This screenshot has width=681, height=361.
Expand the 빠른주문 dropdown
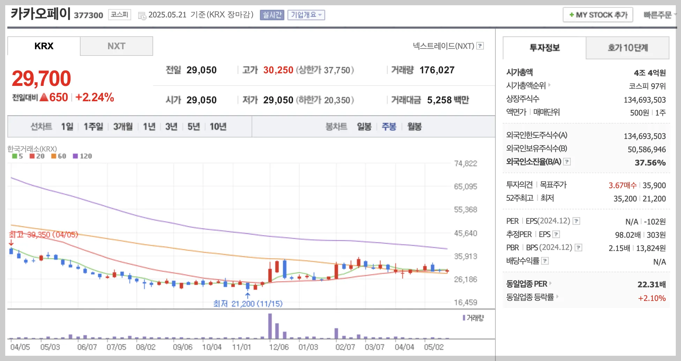pos(660,15)
